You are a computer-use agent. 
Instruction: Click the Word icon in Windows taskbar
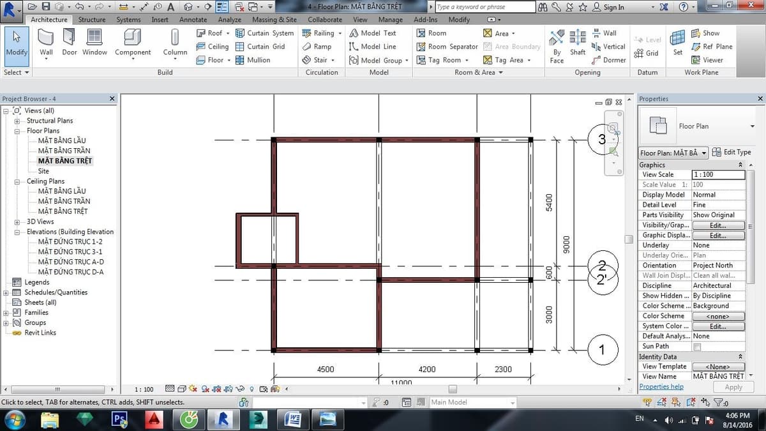pos(293,420)
